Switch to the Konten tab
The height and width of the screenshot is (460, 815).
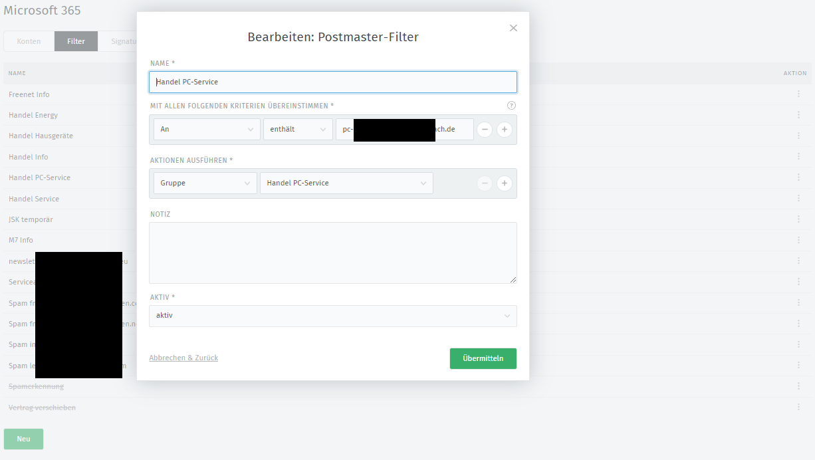29,41
